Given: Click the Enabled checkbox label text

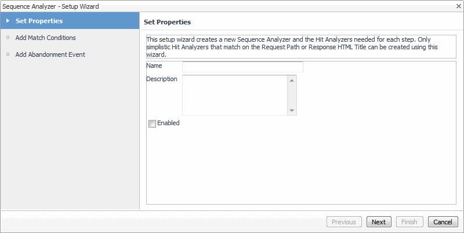Looking at the screenshot, I should (168, 123).
